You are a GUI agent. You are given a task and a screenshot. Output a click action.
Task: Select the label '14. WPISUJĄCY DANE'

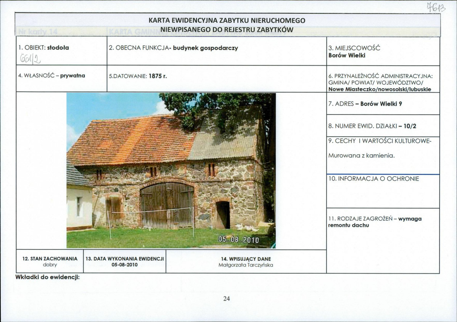coord(246,259)
